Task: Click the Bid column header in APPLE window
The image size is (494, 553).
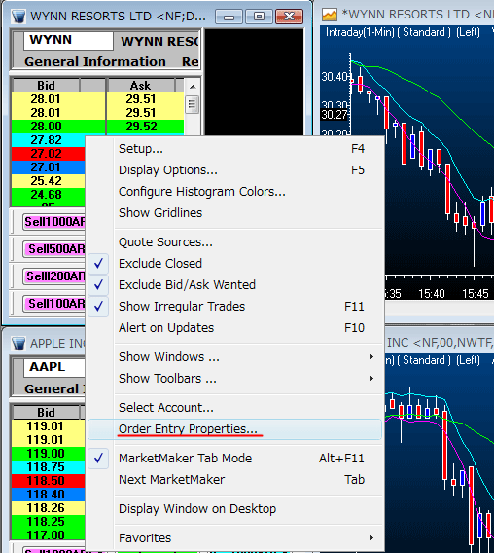Action: tap(46, 412)
